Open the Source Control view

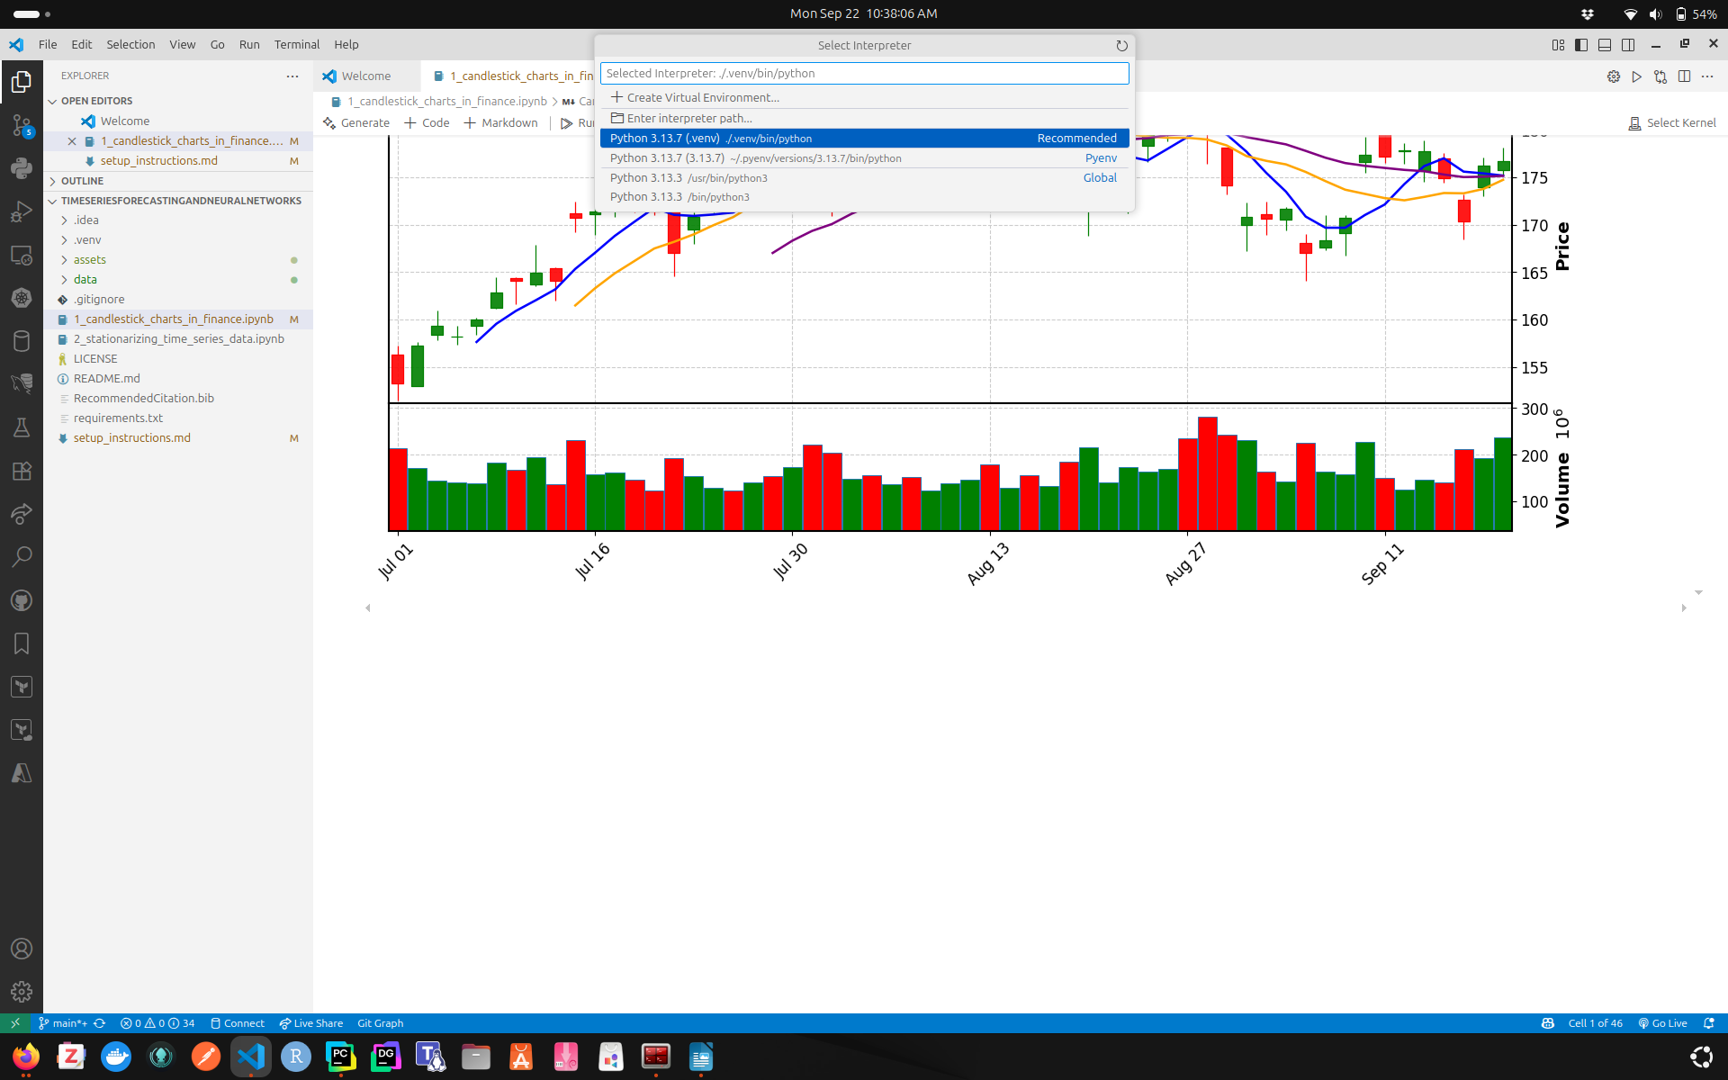coord(22,125)
